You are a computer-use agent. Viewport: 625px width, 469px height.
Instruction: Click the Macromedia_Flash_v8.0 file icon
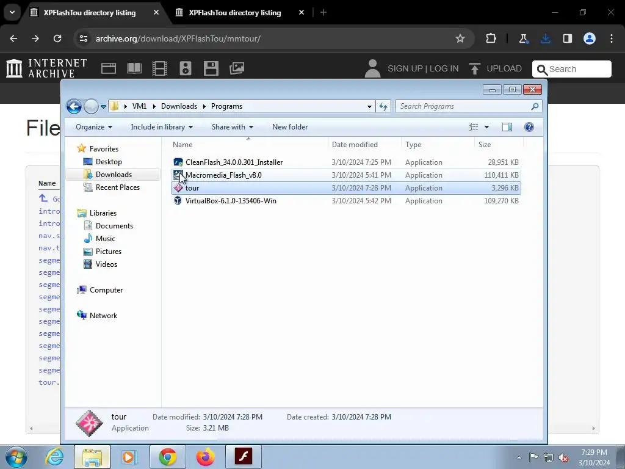point(178,175)
